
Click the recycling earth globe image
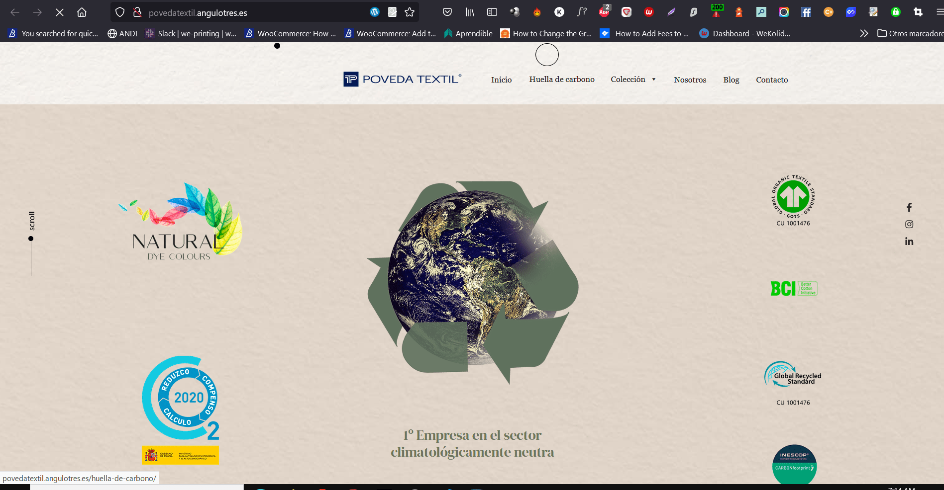point(473,282)
